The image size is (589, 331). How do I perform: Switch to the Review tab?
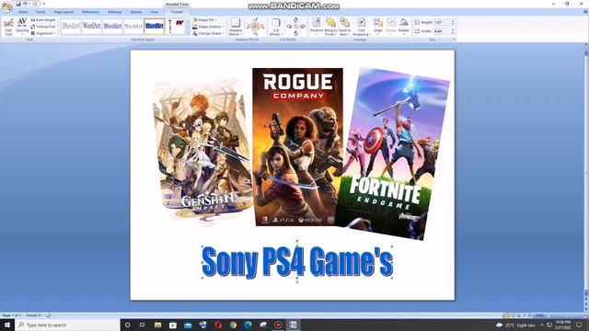point(136,12)
